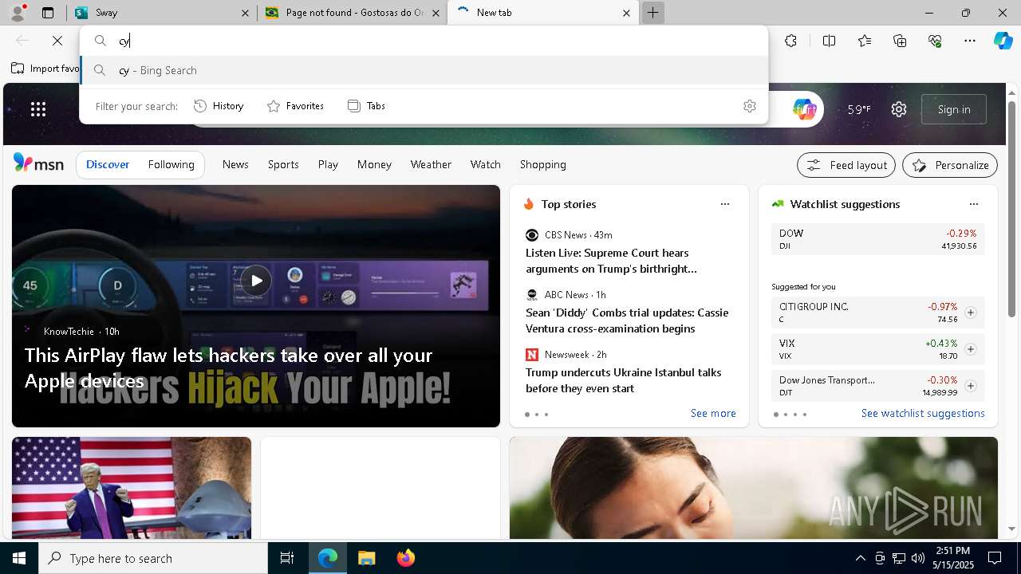Click the taskbar search box
Image resolution: width=1021 pixels, height=574 pixels.
click(153, 558)
